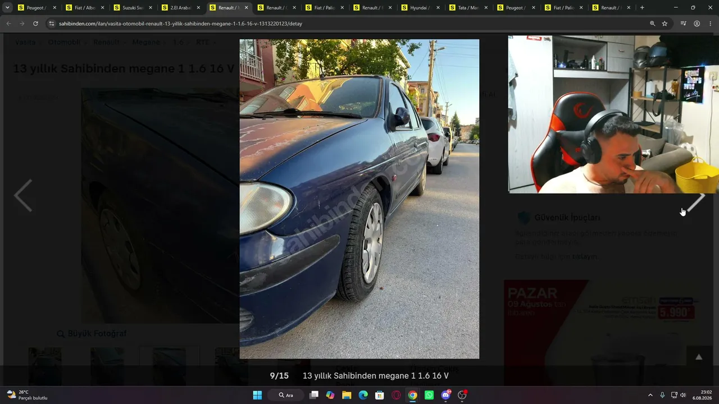View site information beside the address

pyautogui.click(x=52, y=24)
